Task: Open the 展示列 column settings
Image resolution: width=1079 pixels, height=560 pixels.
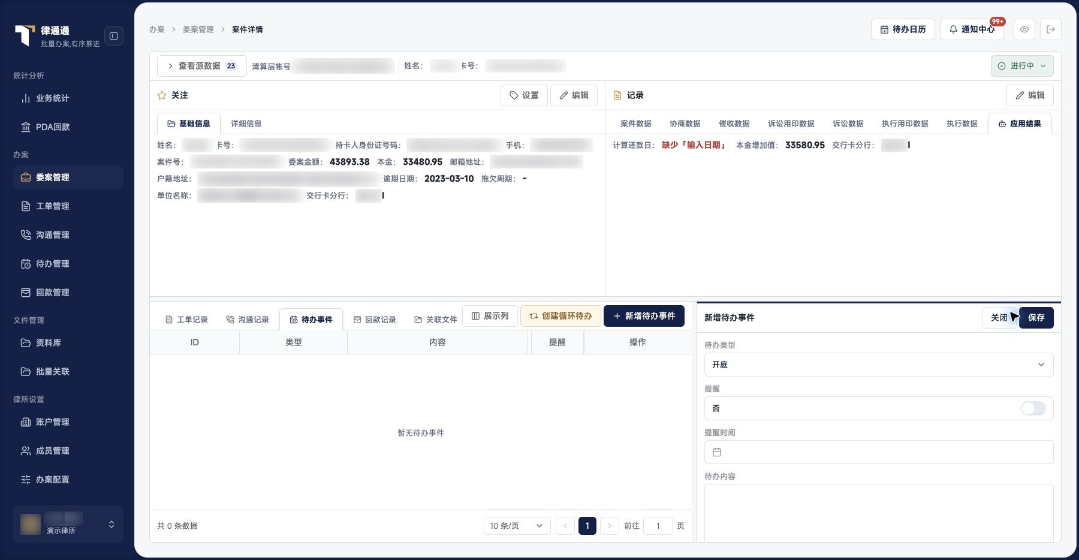Action: point(490,316)
